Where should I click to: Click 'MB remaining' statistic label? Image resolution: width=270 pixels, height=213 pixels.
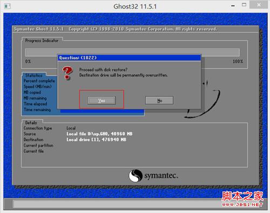35,98
